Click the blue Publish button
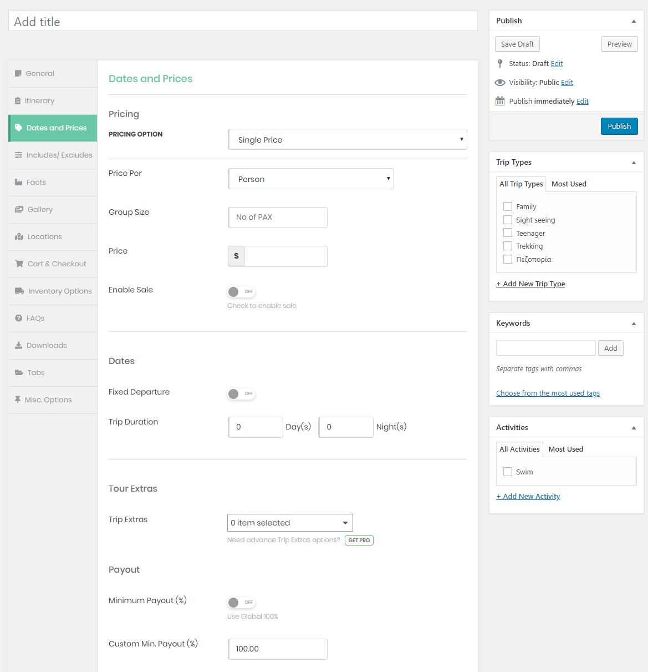The height and width of the screenshot is (672, 648). (x=619, y=126)
